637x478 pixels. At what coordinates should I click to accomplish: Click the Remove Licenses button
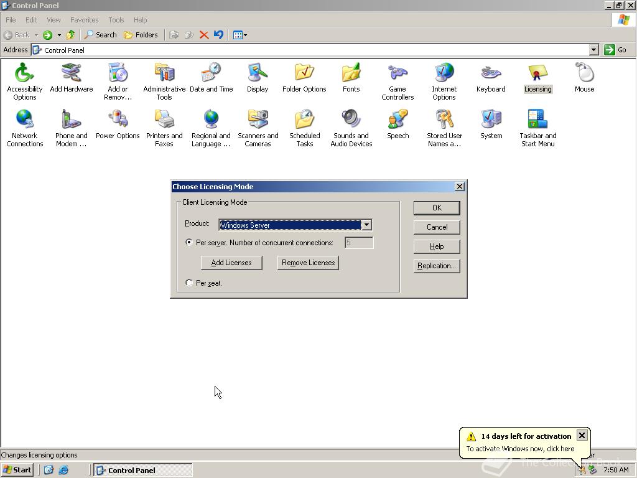[308, 263]
